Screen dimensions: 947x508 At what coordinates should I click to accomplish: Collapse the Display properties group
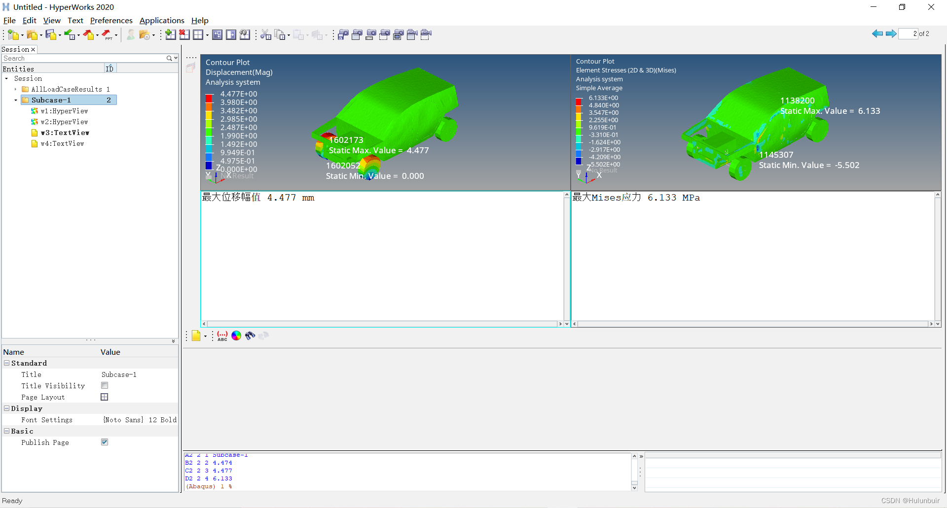pyautogui.click(x=7, y=408)
